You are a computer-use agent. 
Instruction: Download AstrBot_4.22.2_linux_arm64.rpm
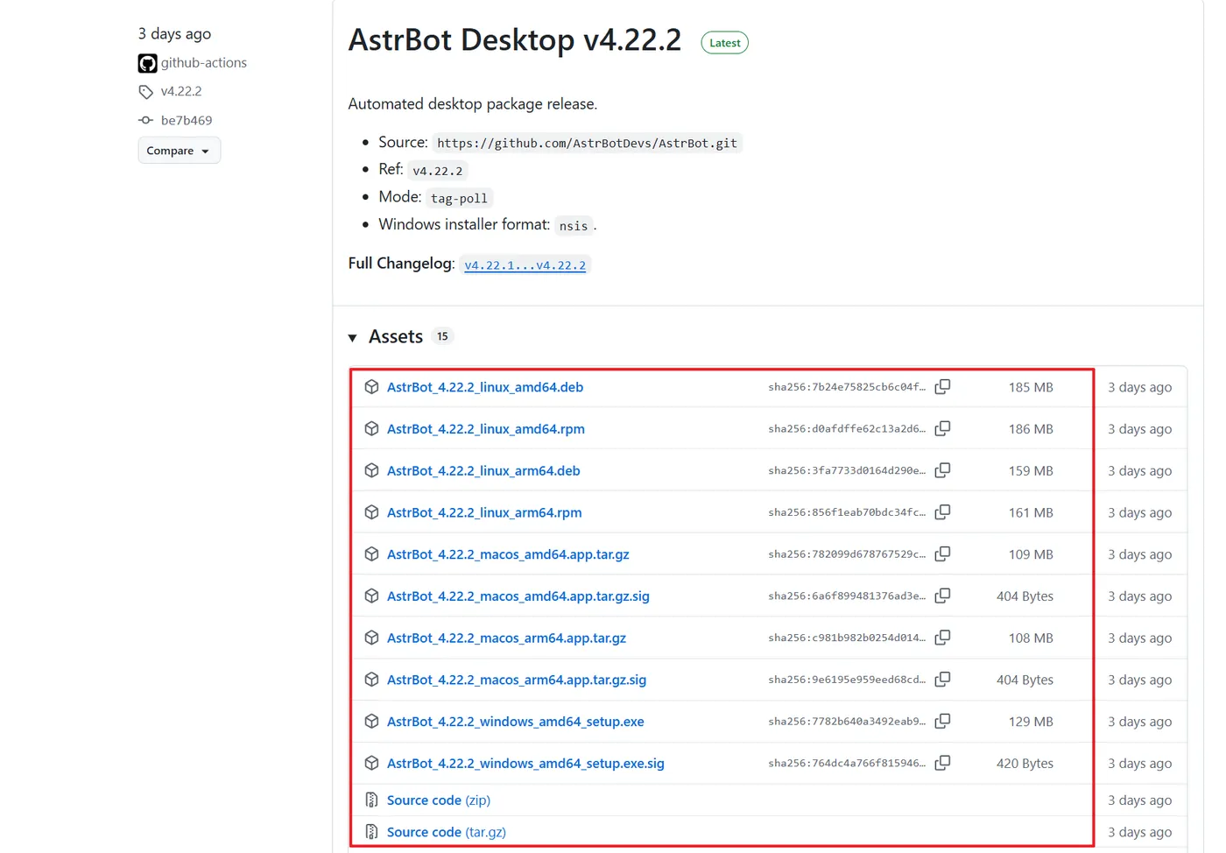[x=484, y=512]
